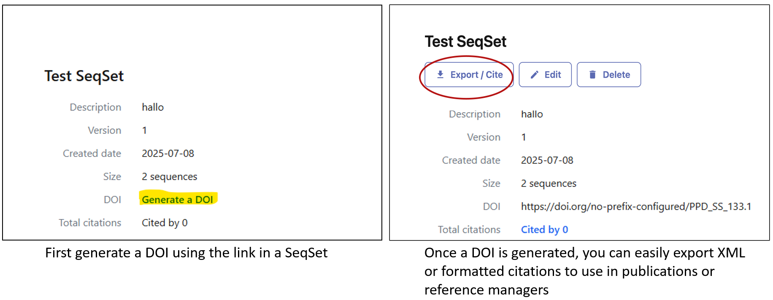
Task: Click the Delete button
Action: tap(609, 74)
